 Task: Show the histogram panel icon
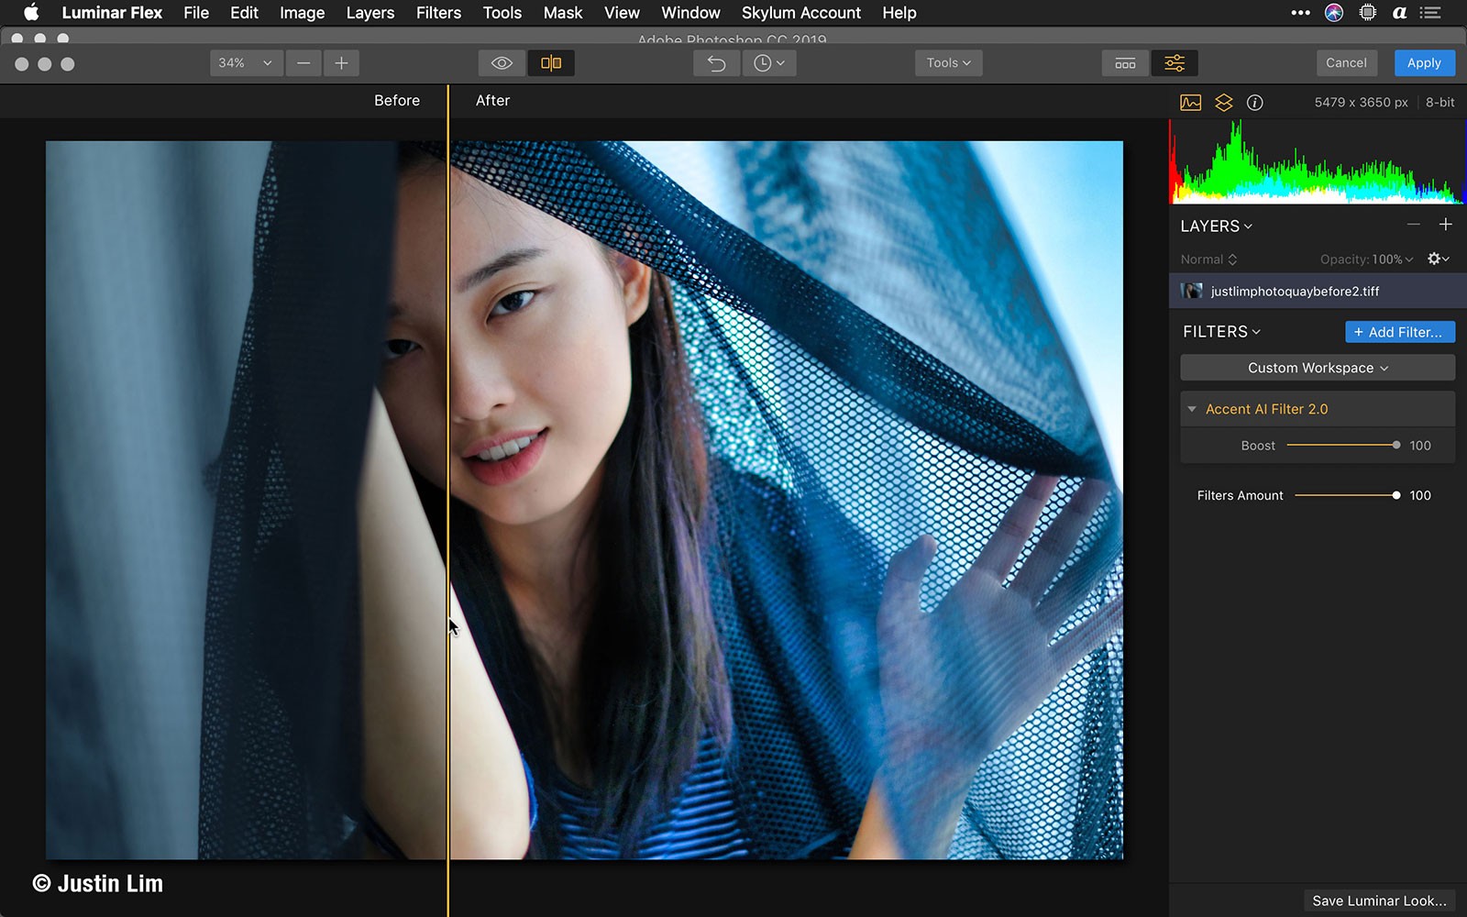[x=1190, y=103]
